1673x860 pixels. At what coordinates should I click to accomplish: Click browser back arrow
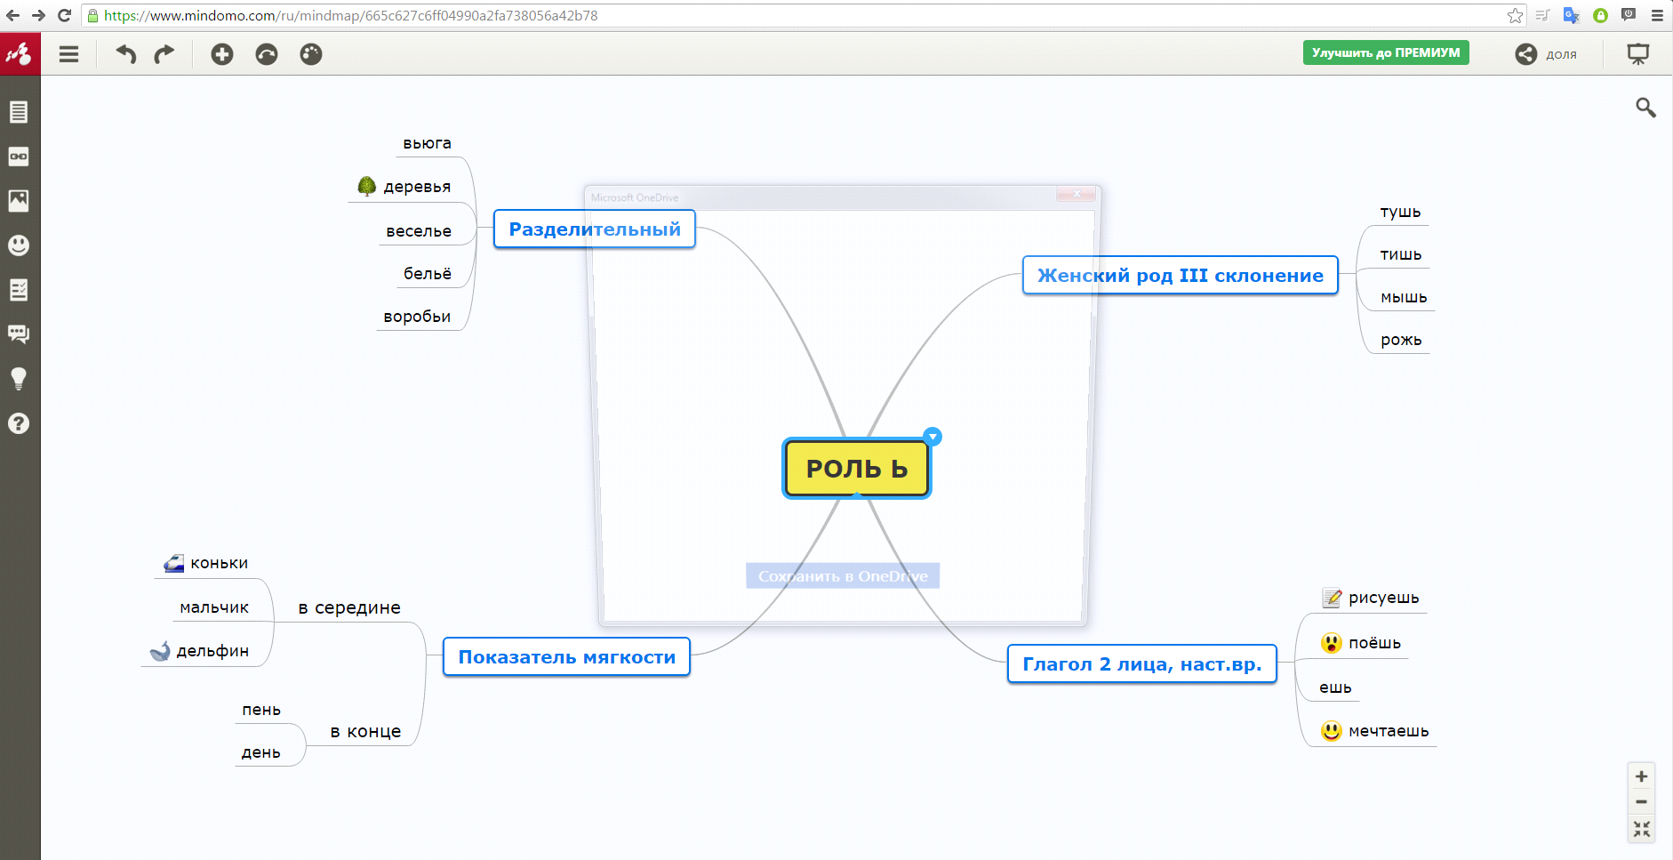coord(12,15)
